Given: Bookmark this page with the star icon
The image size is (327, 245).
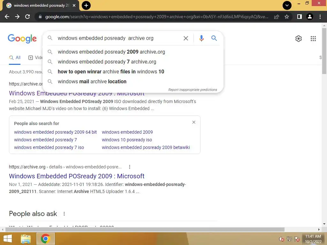Looking at the screenshot, I should 287,17.
